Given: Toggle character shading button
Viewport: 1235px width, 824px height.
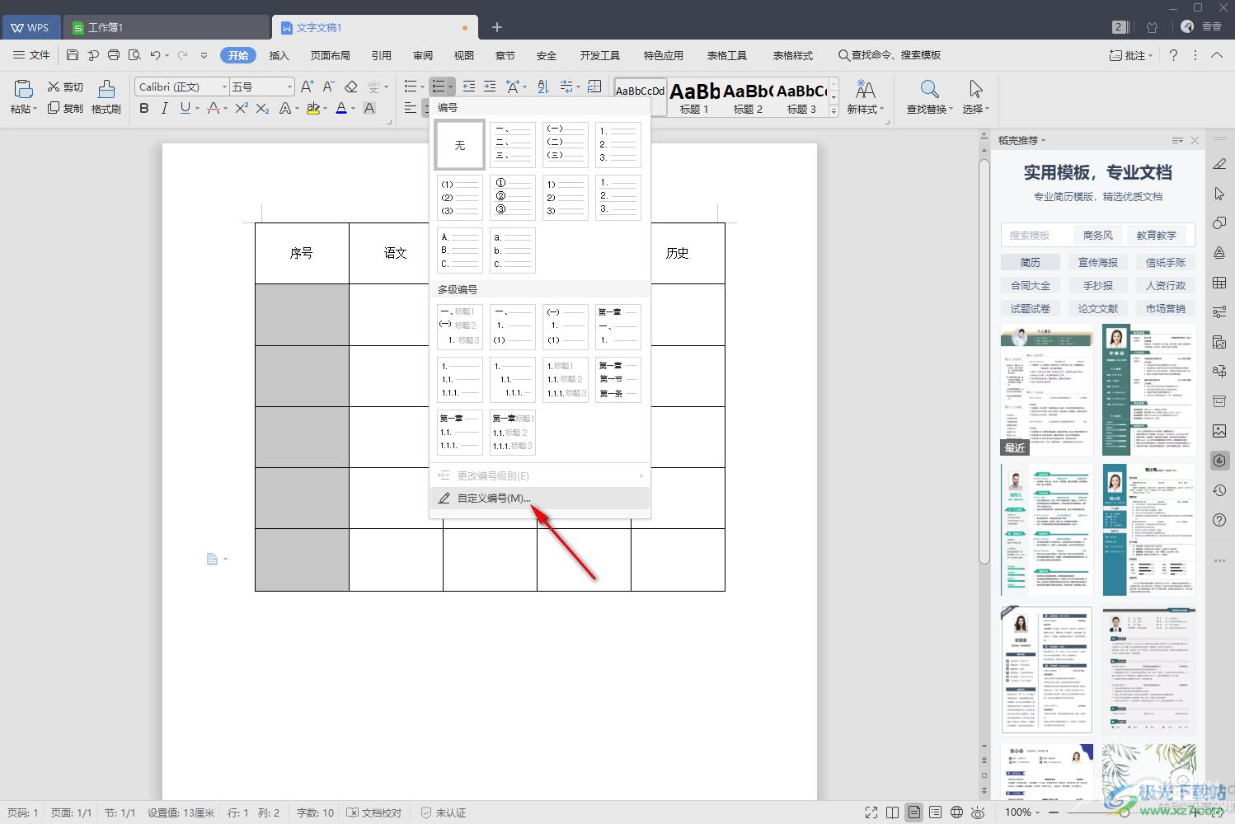Looking at the screenshot, I should click(369, 108).
